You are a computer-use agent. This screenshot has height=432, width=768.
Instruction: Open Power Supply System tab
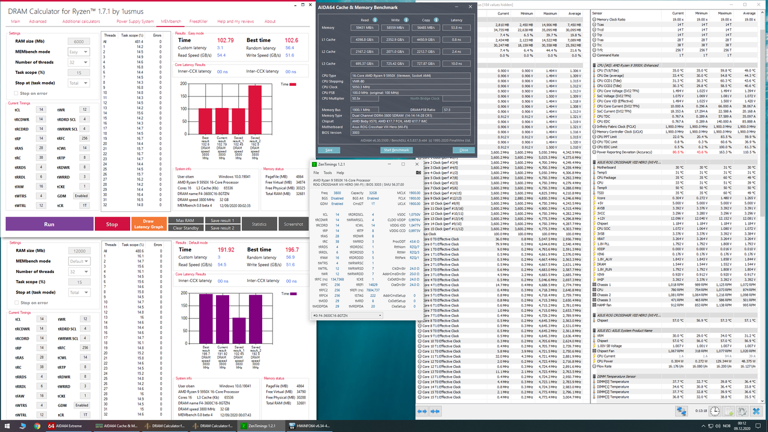(x=135, y=21)
